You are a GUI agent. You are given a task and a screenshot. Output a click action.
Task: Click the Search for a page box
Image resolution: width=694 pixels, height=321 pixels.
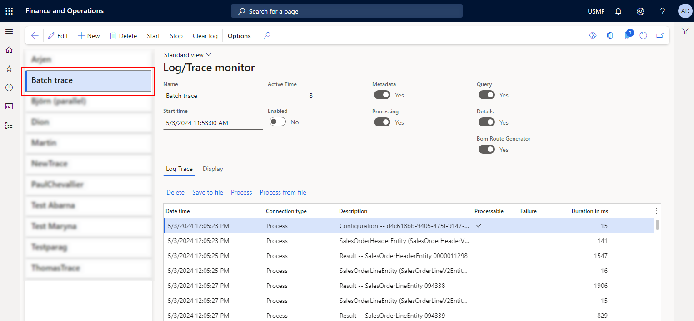[347, 11]
